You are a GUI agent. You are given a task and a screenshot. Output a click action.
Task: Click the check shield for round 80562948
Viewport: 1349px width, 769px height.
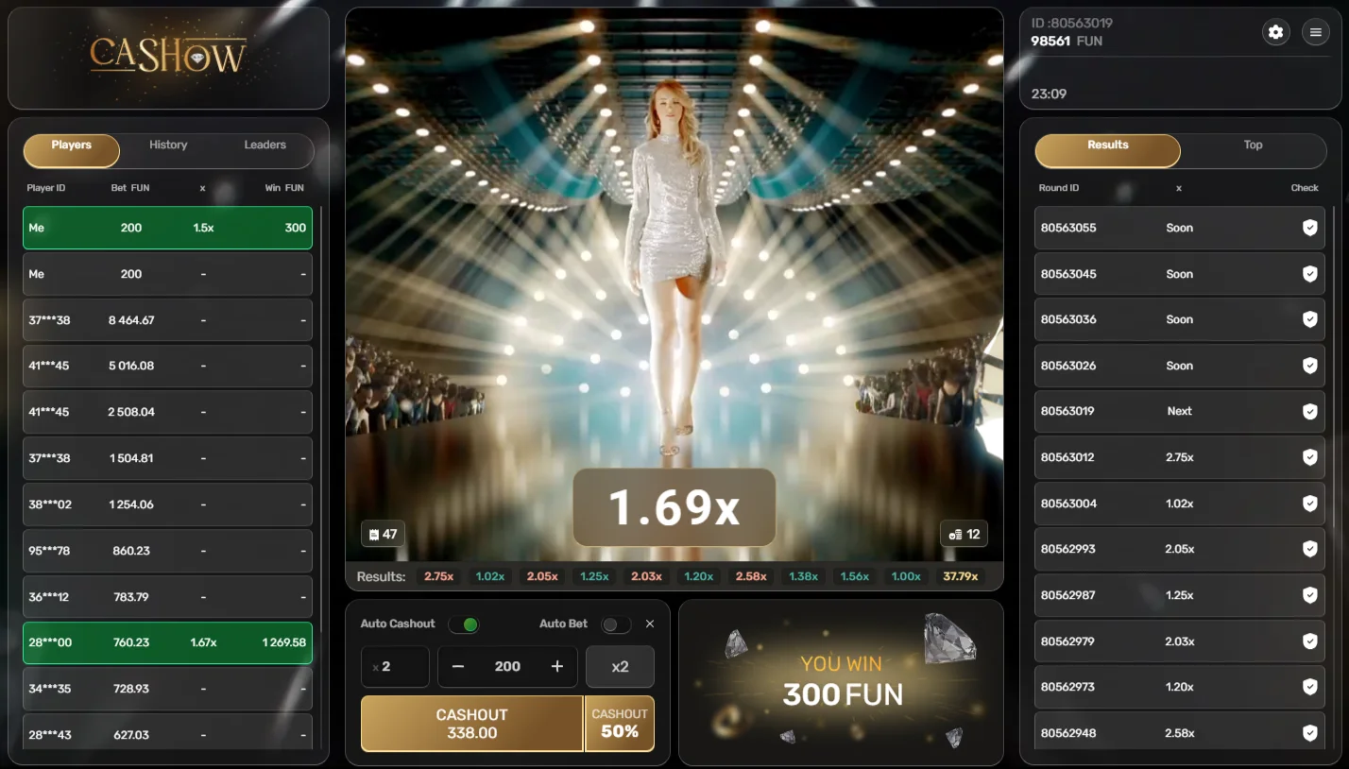(x=1309, y=732)
